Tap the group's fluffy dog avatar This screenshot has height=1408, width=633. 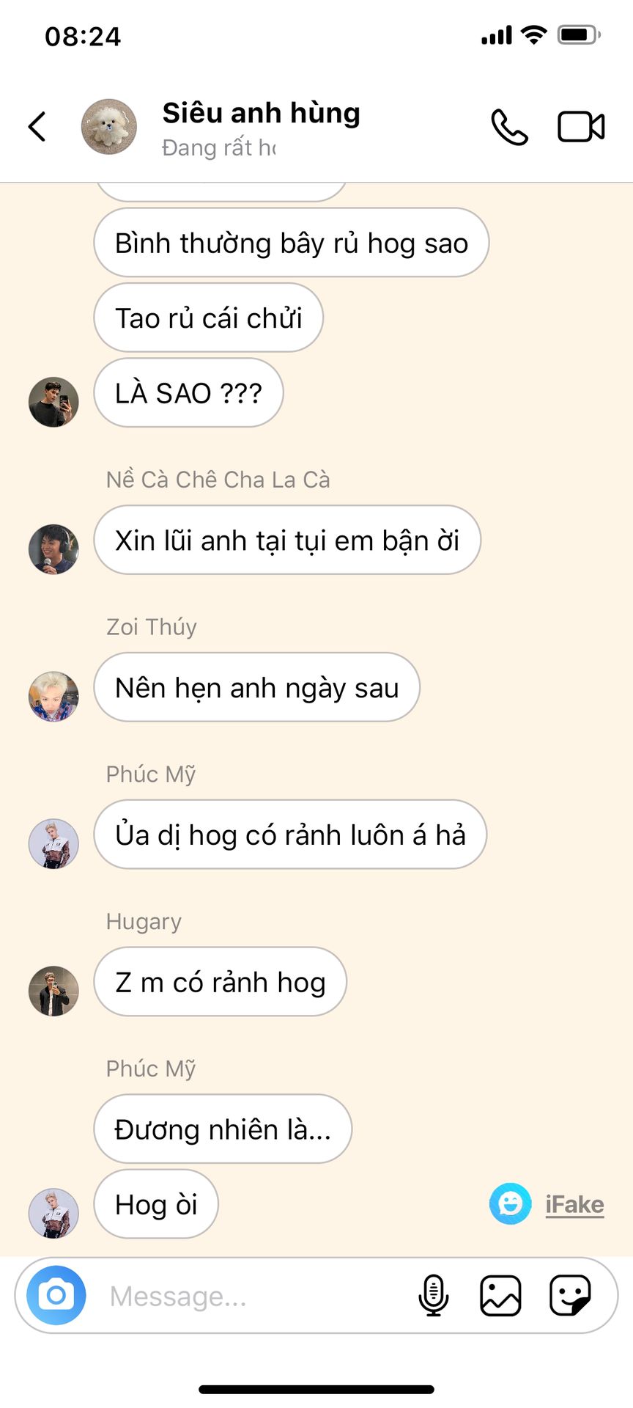(108, 127)
